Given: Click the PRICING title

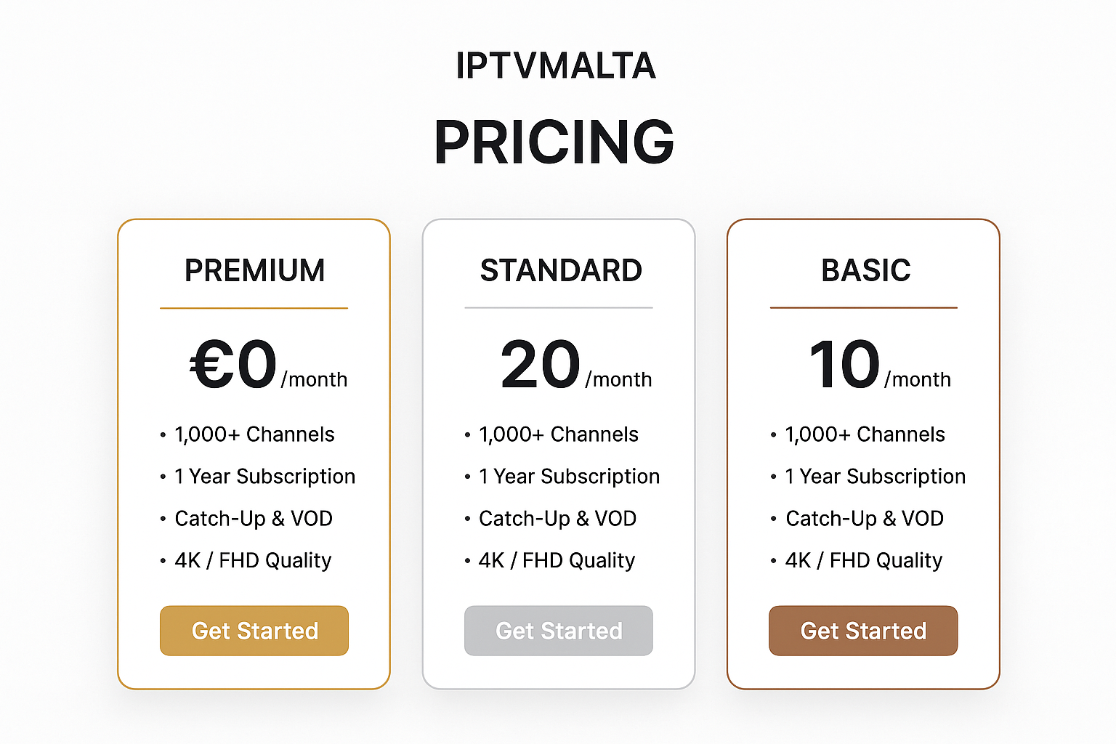Looking at the screenshot, I should coord(554,141).
